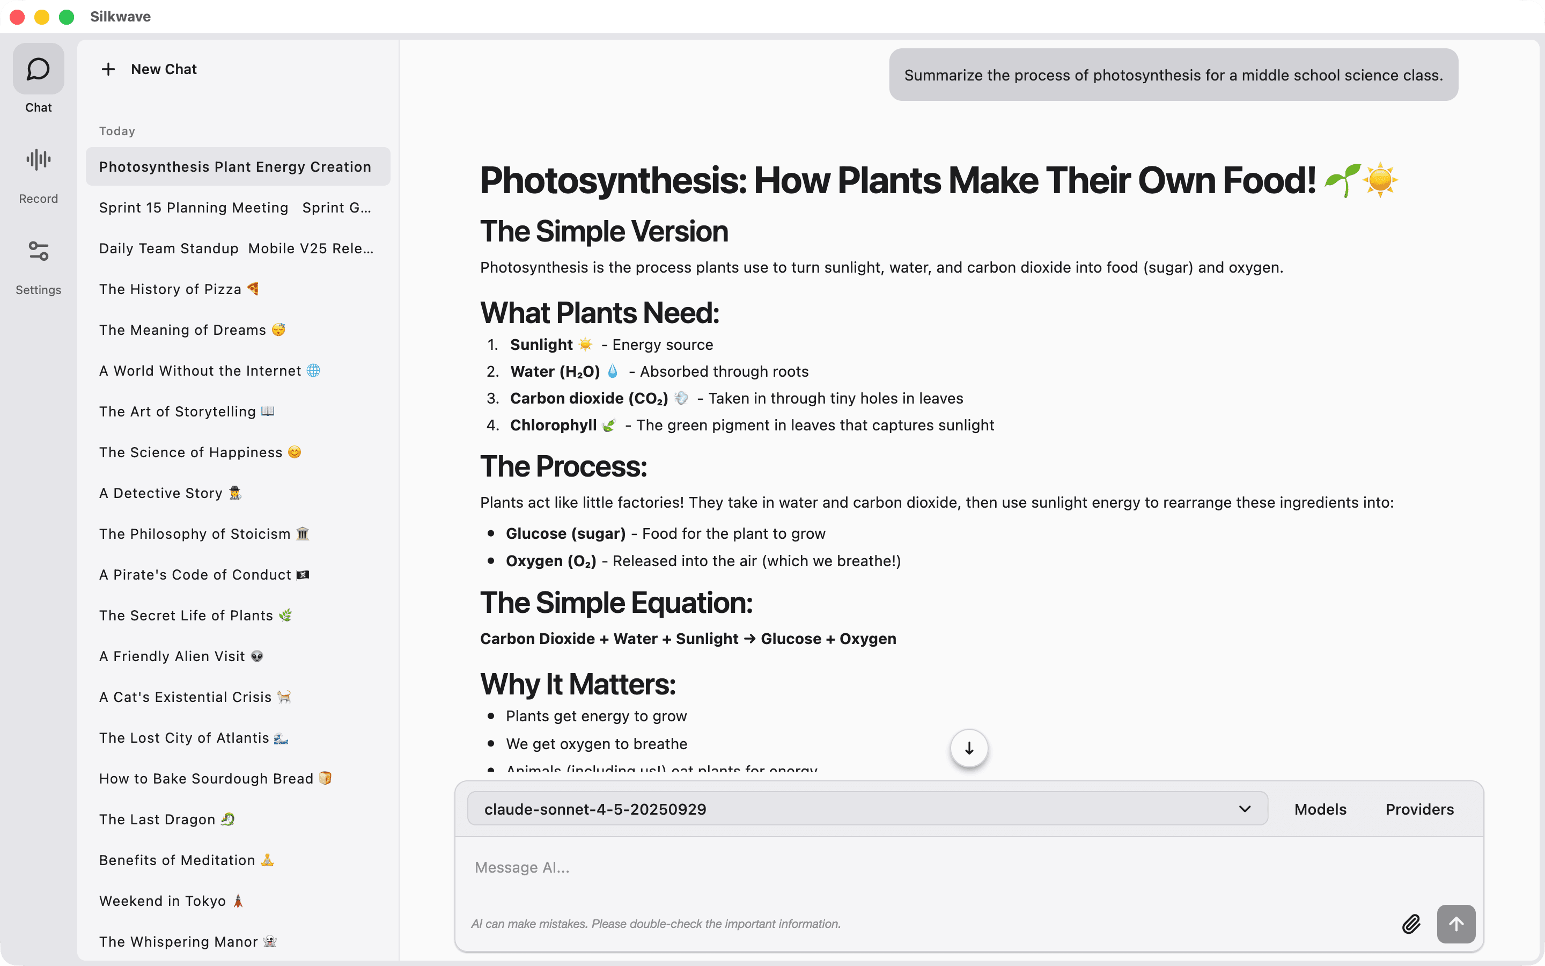Open the Photosynthesis Plant Energy Creation chat
Screen dimensions: 1545x966
click(236, 166)
